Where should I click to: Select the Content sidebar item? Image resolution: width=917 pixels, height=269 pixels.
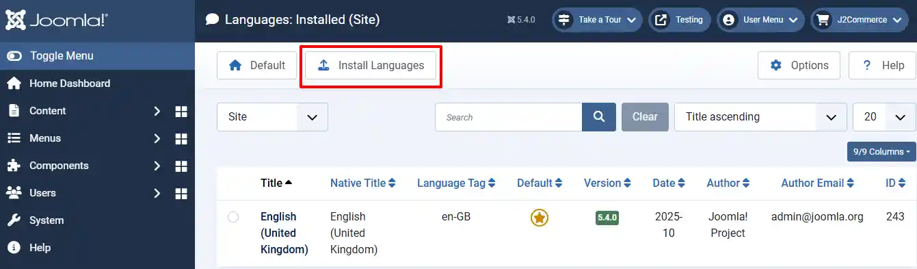tap(48, 111)
